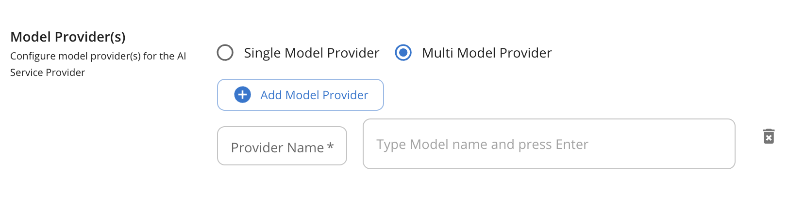Image resolution: width=805 pixels, height=206 pixels.
Task: Click the Single Model Provider label text
Action: [x=311, y=53]
